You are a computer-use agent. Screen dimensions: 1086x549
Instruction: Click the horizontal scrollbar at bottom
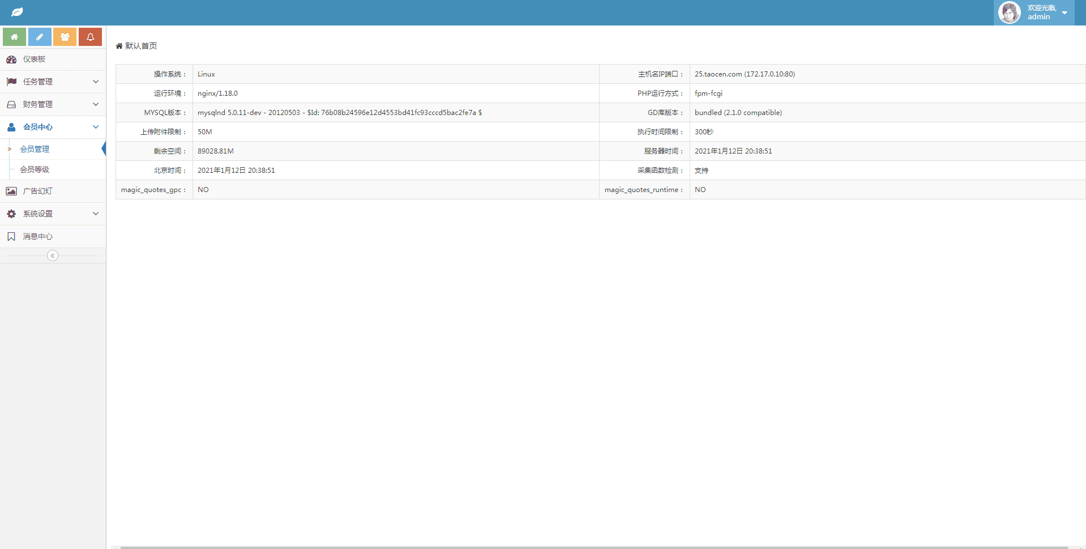coord(593,547)
